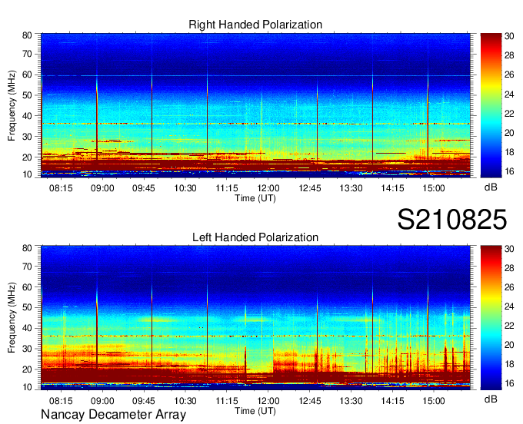
Task: Click 13:30 time tick on Right Handed plot
Action: pyautogui.click(x=351, y=188)
